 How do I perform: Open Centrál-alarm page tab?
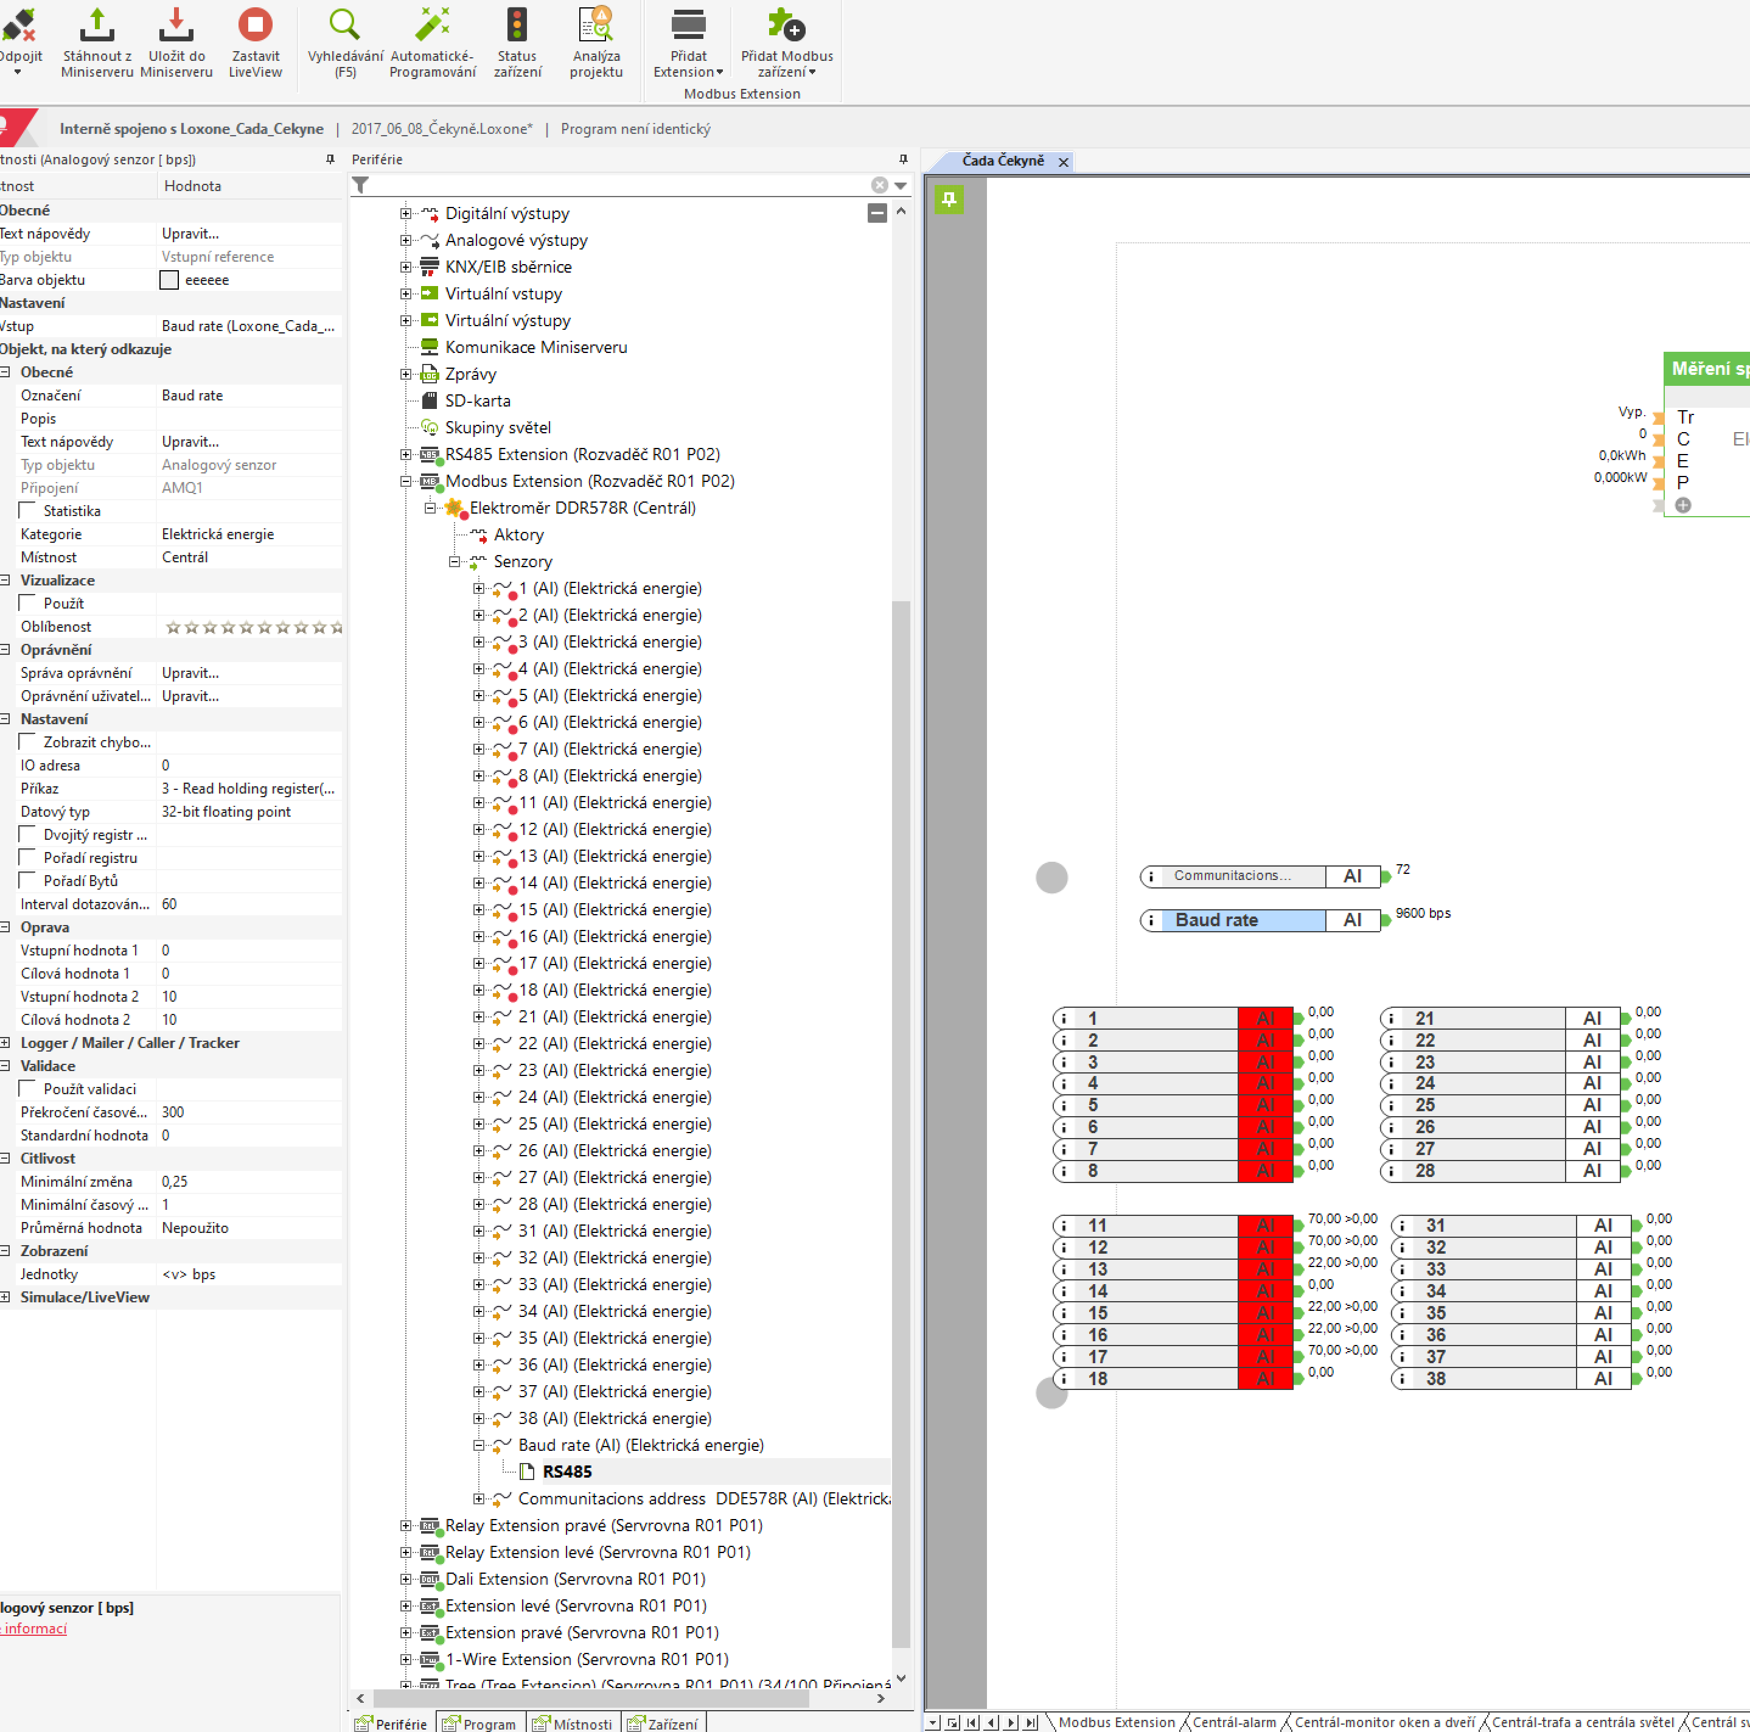click(1233, 1723)
